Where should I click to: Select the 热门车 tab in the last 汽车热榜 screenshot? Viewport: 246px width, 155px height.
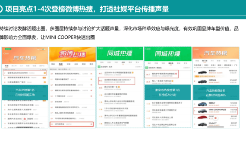pos(205,61)
